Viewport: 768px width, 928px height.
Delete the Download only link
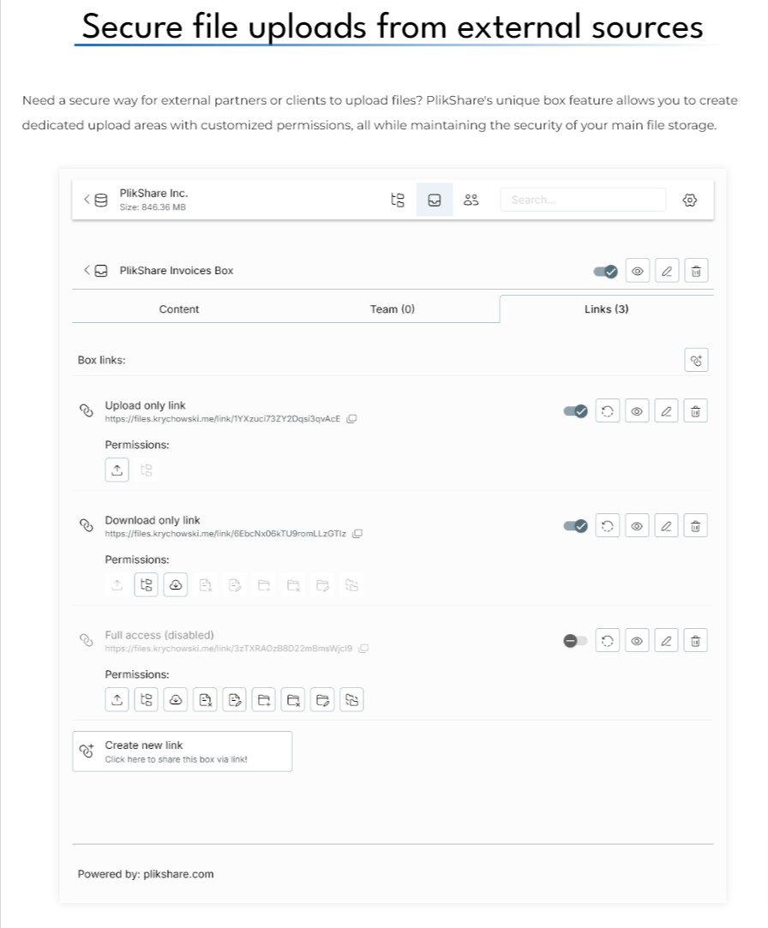696,526
